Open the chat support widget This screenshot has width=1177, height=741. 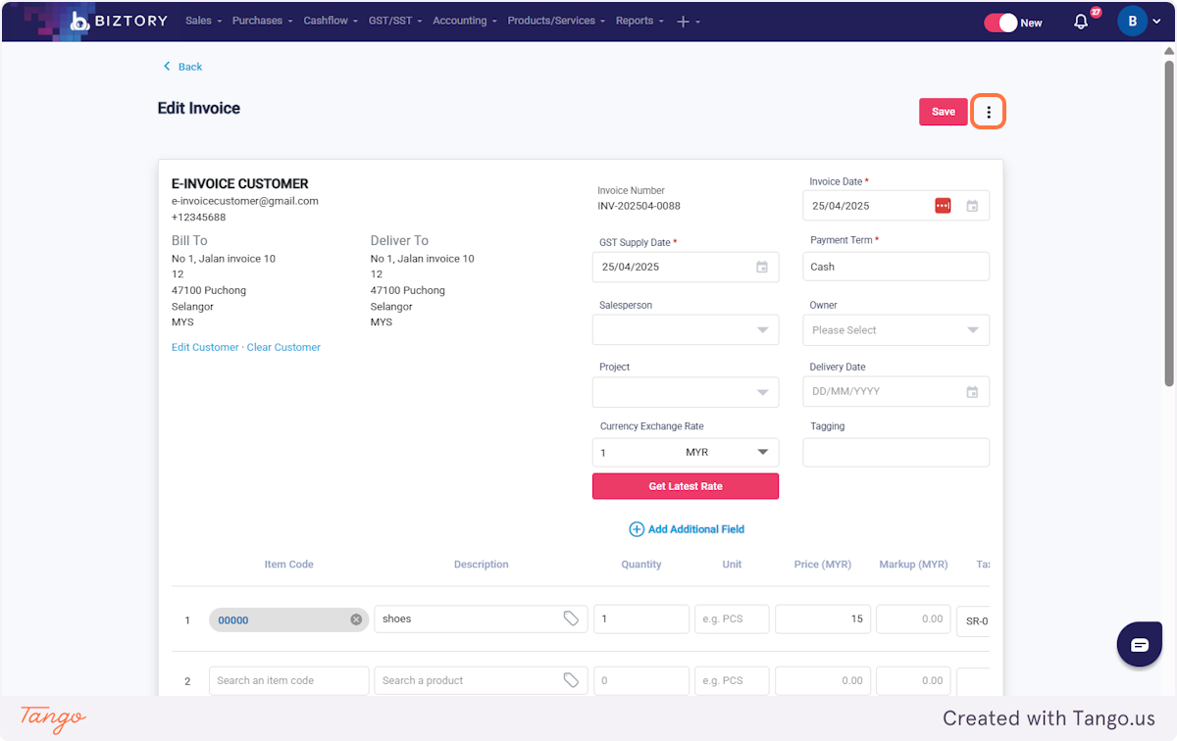pos(1140,645)
